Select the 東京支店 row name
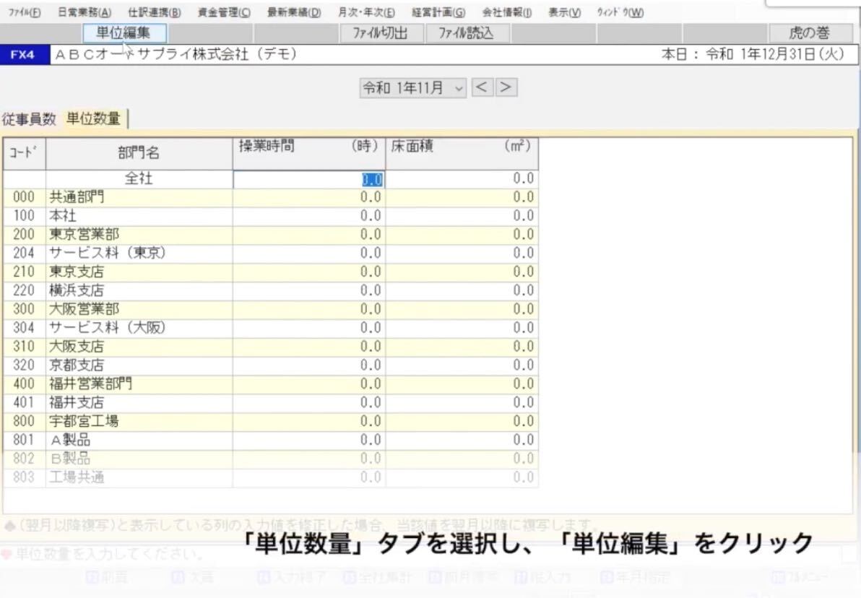 pos(139,272)
